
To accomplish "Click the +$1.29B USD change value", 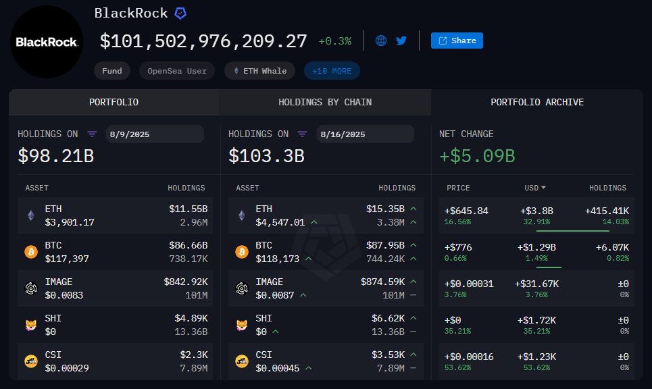I will pos(536,247).
